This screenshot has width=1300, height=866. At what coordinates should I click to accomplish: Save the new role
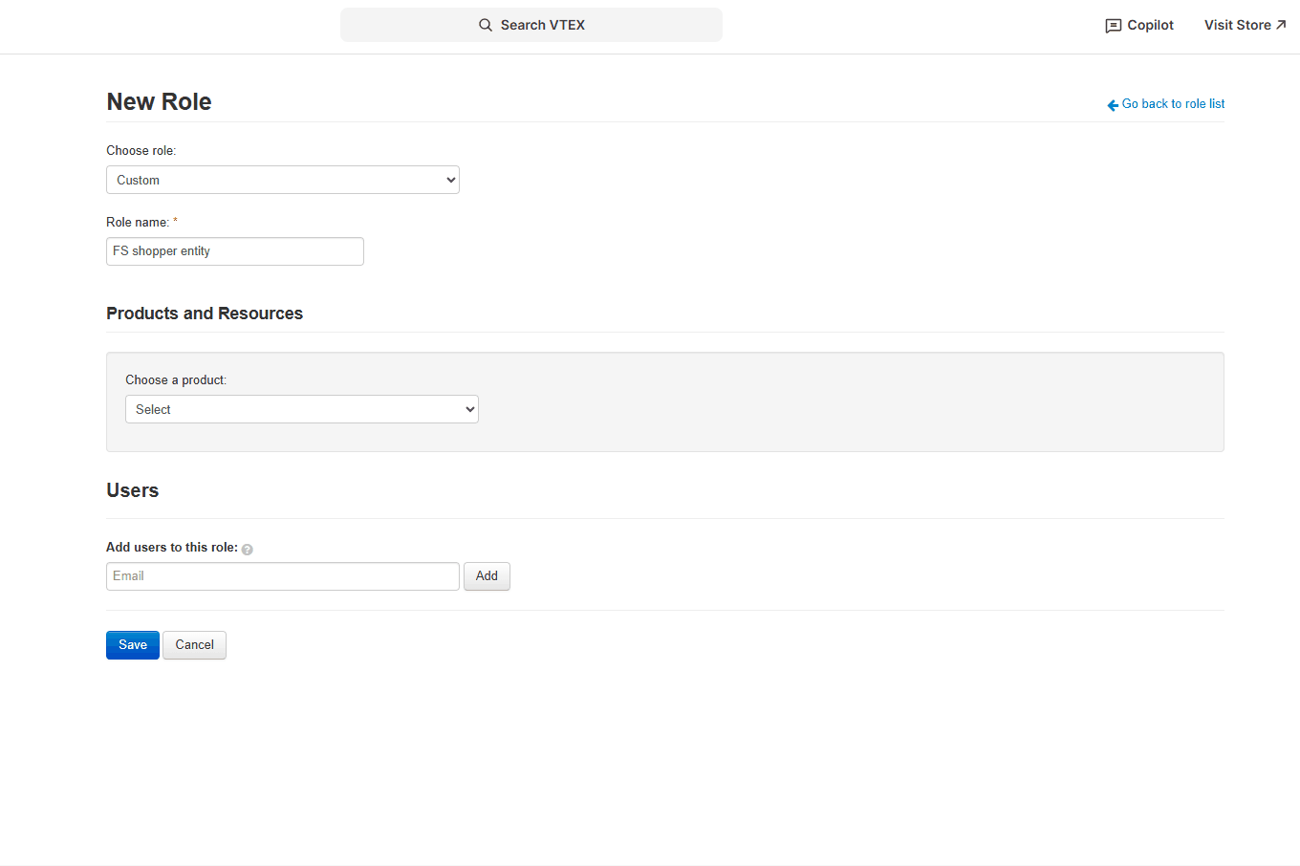coord(133,645)
